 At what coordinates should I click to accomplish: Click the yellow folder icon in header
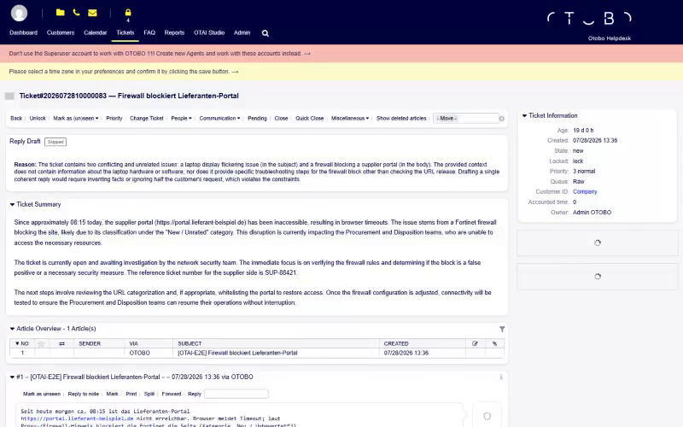[60, 13]
